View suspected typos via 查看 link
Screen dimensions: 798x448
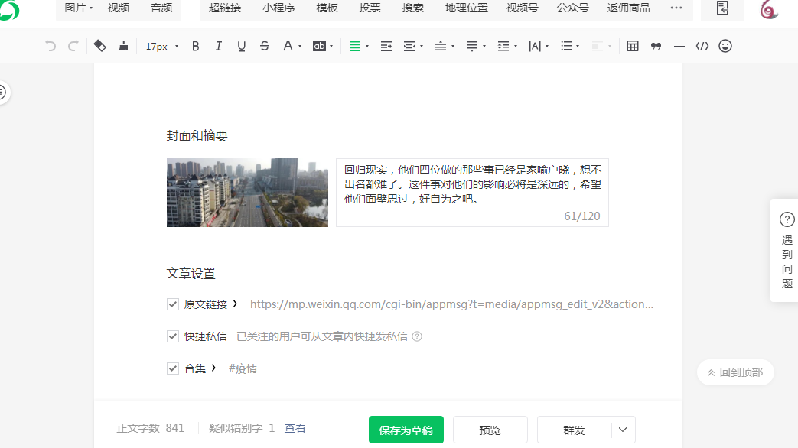[295, 428]
